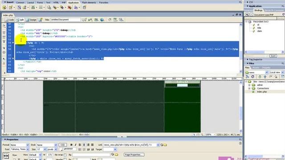
Task: Click the XSL Transformation icon
Action: 84,8
